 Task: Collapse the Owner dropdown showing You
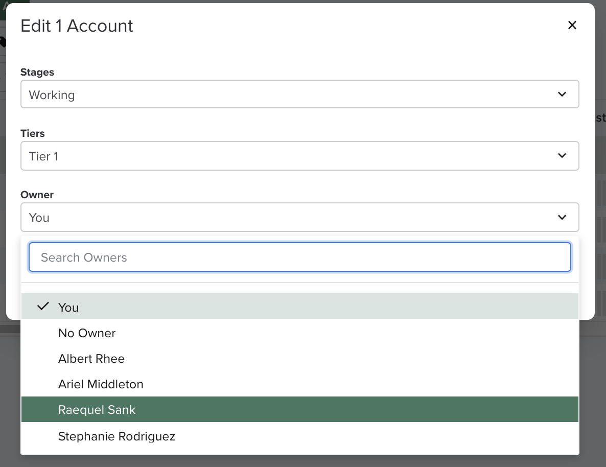[x=299, y=217]
